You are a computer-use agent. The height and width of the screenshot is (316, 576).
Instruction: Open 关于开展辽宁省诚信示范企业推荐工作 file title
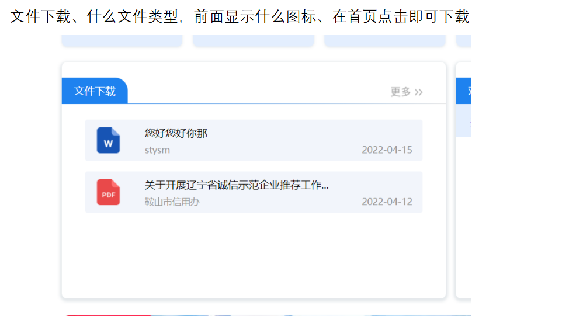[237, 185]
